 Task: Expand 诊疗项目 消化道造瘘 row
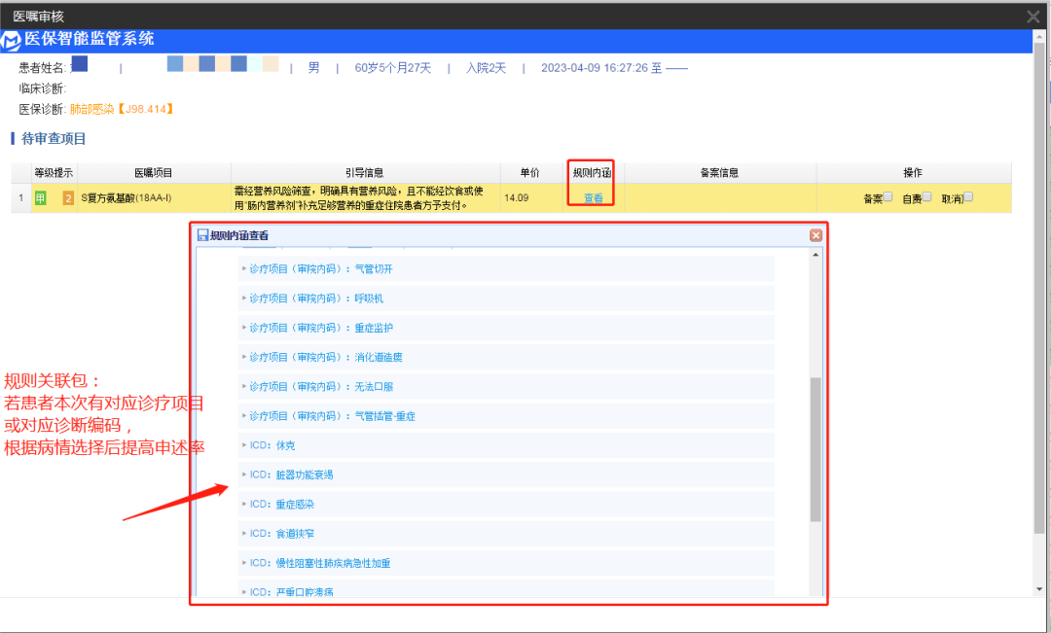[506, 357]
